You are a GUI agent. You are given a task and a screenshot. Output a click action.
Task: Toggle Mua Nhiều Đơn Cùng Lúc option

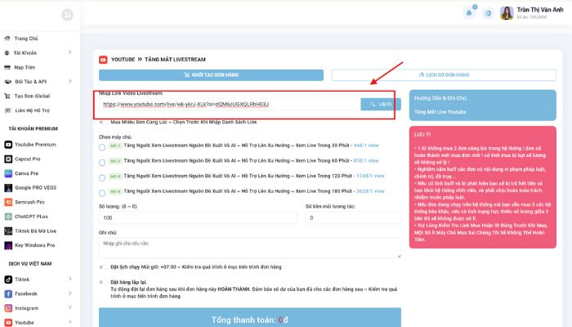coord(101,123)
